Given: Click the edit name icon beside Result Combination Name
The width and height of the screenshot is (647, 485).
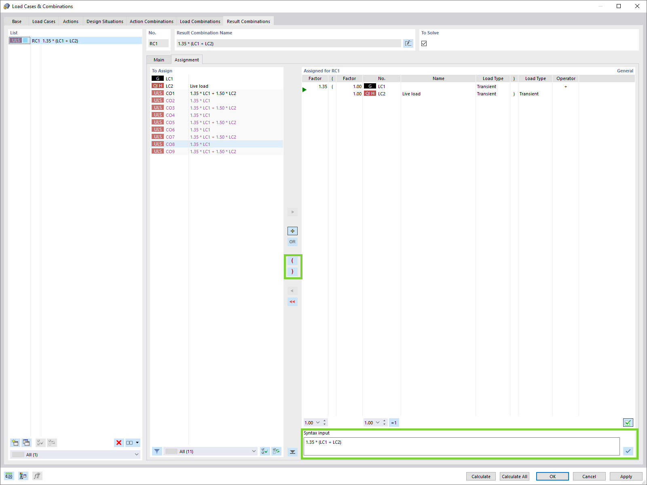Looking at the screenshot, I should pos(408,43).
